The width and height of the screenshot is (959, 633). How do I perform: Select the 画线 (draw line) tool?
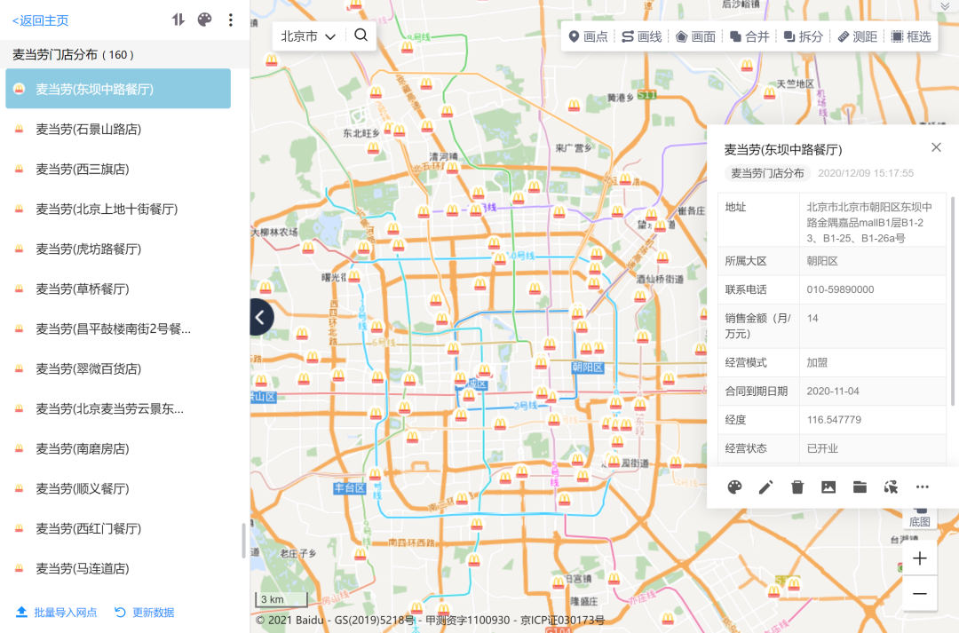coord(641,37)
